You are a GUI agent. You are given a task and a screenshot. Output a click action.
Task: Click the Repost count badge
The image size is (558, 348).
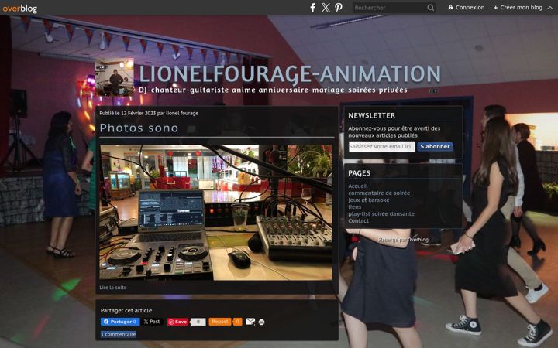point(237,322)
